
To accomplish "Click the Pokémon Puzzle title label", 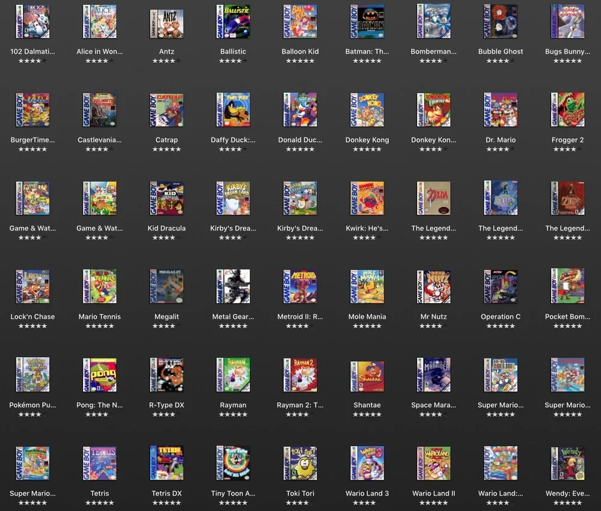I will 32,405.
